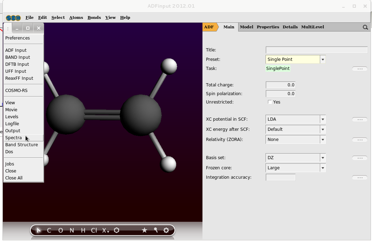Viewport: 372px width, 241px height.
Task: Open the Frozen core dropdown
Action: (323, 168)
